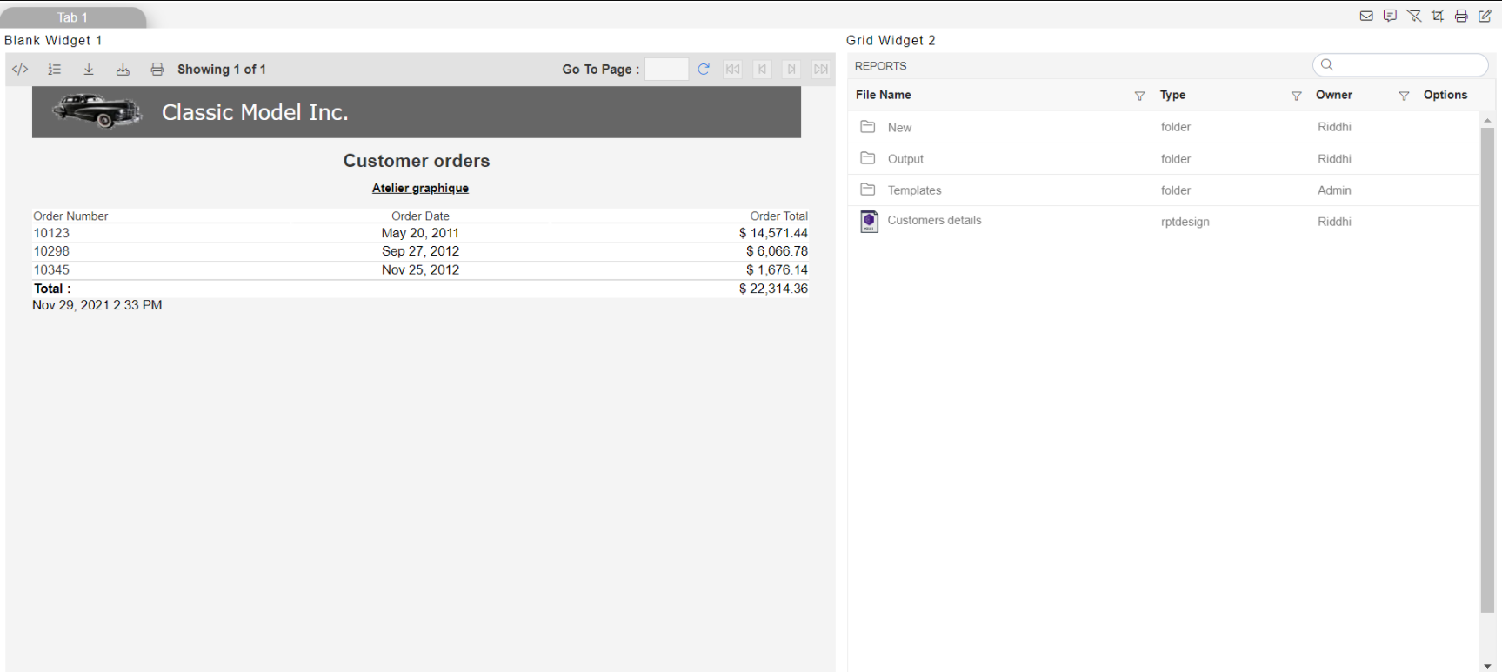The height and width of the screenshot is (672, 1502).
Task: Print the report from viewer toolbar
Action: pyautogui.click(x=157, y=69)
